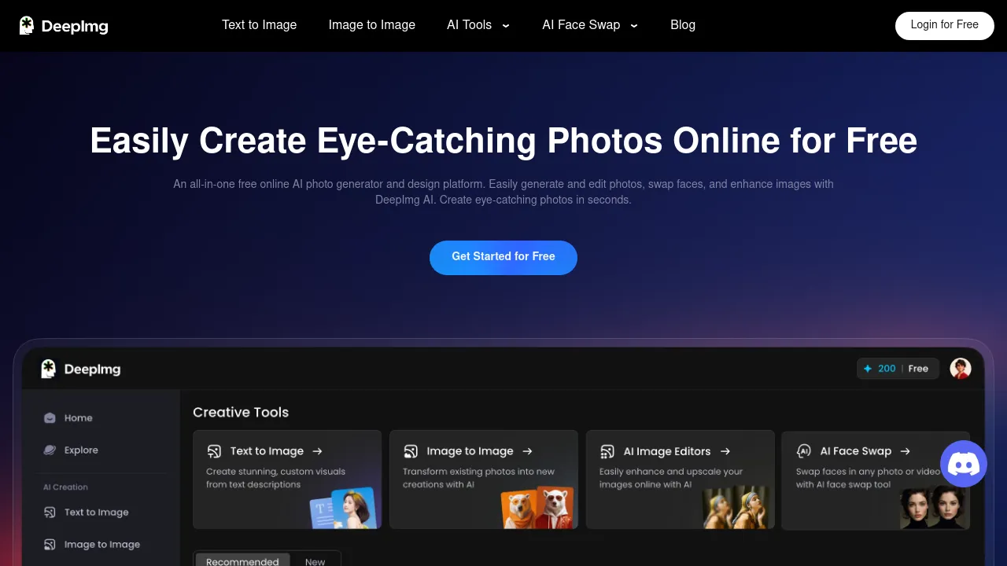1007x566 pixels.
Task: Click the AI Creation sidebar label
Action: (x=65, y=487)
